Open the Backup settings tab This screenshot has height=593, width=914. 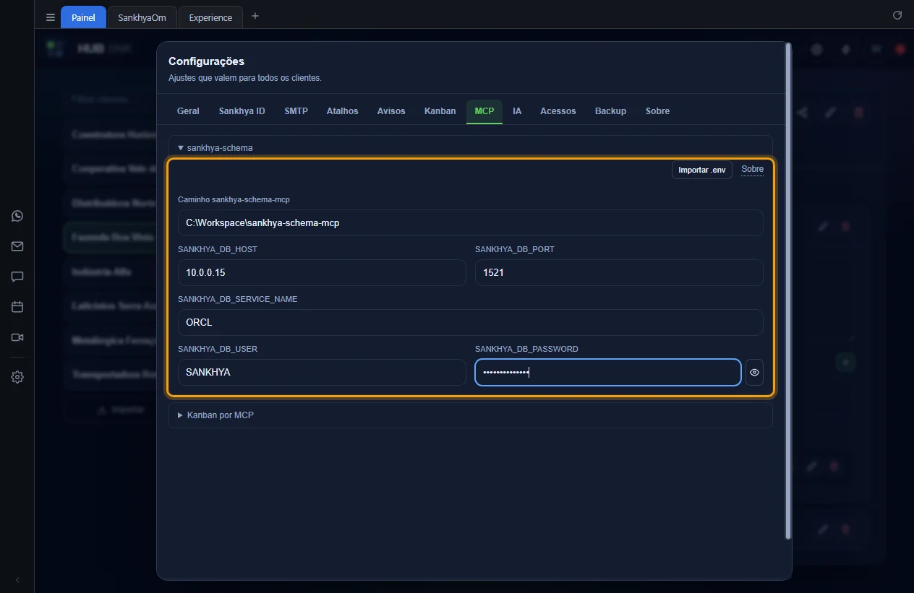[610, 111]
